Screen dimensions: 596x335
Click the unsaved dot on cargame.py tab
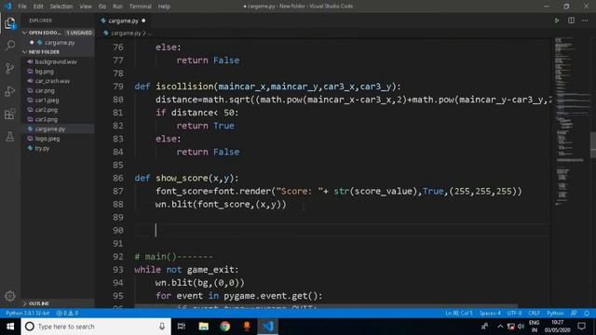[x=143, y=20]
